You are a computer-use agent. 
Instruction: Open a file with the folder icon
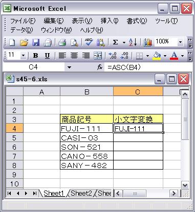pyautogui.click(x=24, y=42)
